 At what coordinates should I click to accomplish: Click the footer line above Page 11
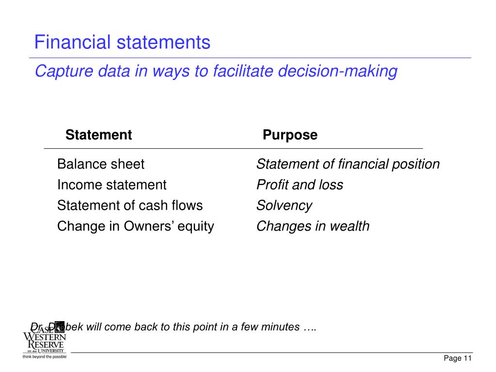click(x=272, y=353)
